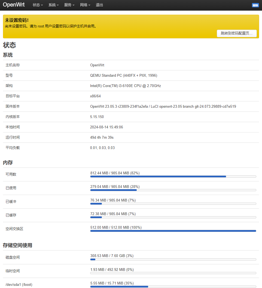Click load average 0.01, 0.03, 0.03
The height and width of the screenshot is (288, 262).
coord(102,148)
